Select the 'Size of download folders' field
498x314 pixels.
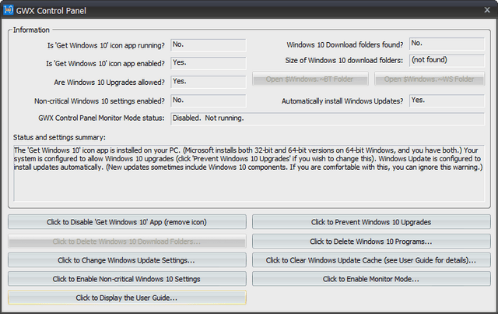pos(447,61)
